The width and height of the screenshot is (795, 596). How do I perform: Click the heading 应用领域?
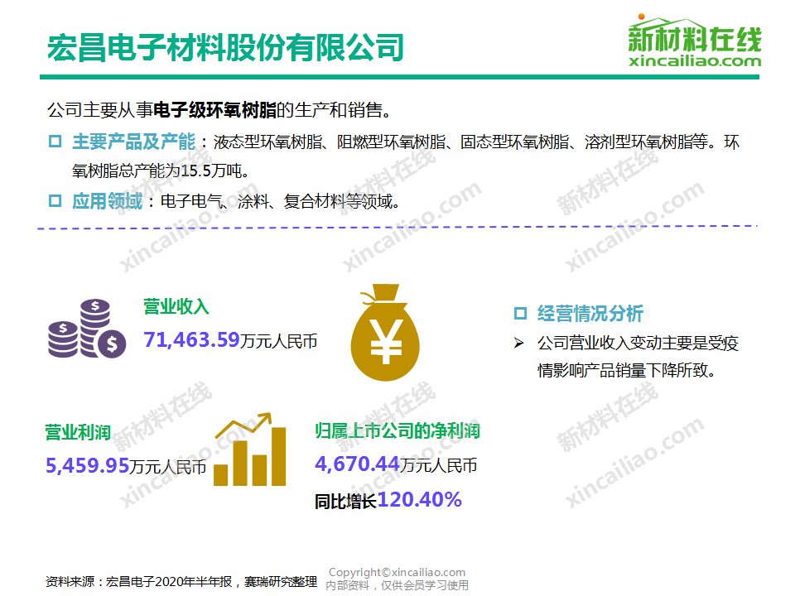[x=108, y=201]
